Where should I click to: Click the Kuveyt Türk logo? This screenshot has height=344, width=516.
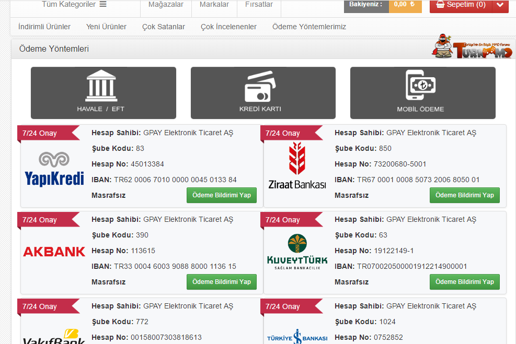[x=297, y=252]
